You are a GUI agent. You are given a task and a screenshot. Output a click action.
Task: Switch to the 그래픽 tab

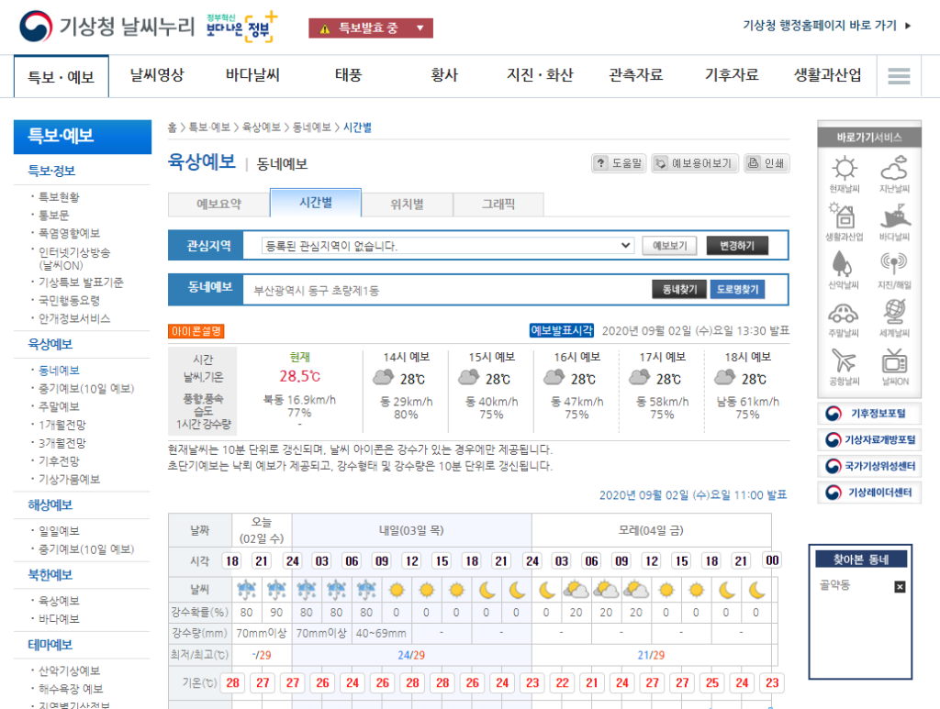[498, 203]
